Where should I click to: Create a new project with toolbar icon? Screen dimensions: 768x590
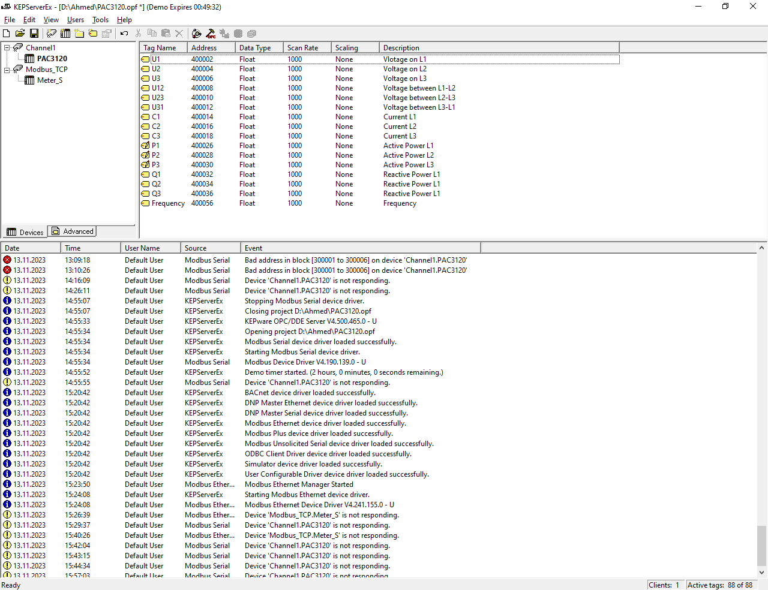click(7, 34)
